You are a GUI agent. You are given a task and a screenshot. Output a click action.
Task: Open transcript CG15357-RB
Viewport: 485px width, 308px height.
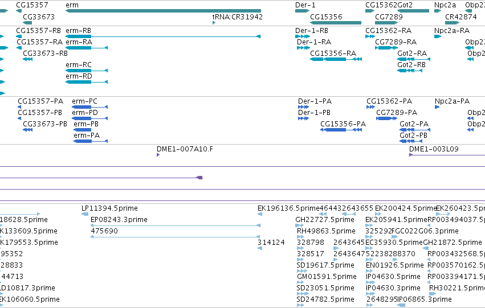point(38,31)
